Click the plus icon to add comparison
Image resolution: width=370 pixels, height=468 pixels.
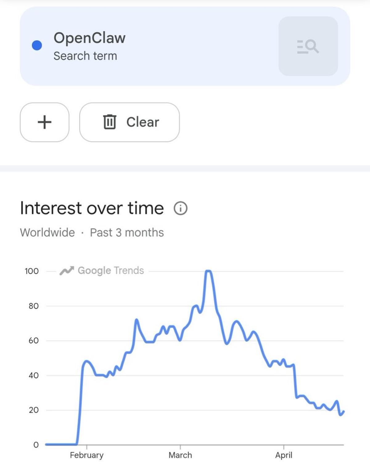(44, 122)
